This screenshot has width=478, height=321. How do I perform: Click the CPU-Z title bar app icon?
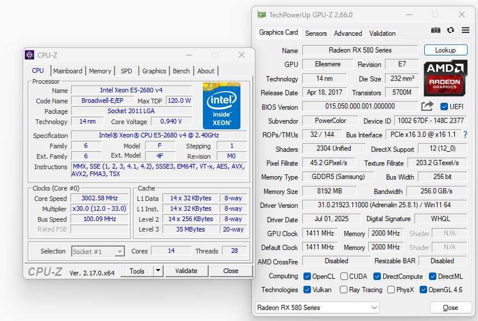(x=29, y=55)
